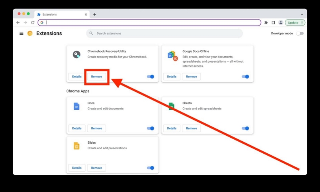
Task: Toggle Developer mode switch
Action: point(300,34)
